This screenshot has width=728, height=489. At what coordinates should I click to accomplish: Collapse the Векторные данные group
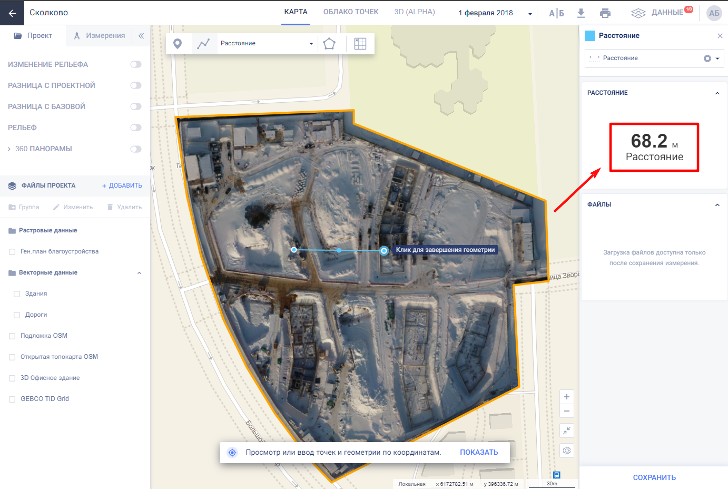point(139,273)
